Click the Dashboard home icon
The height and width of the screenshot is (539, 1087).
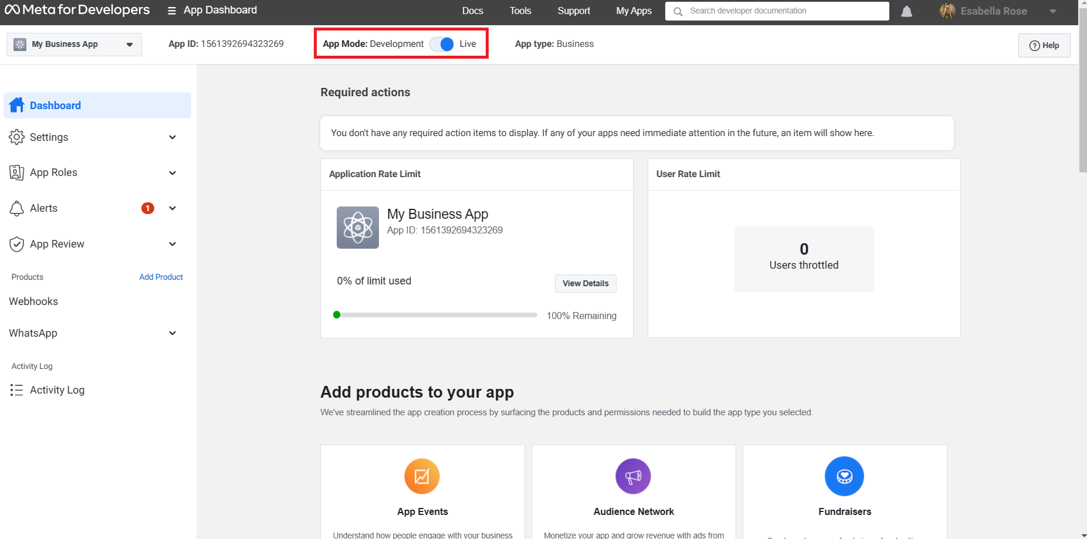(x=17, y=105)
